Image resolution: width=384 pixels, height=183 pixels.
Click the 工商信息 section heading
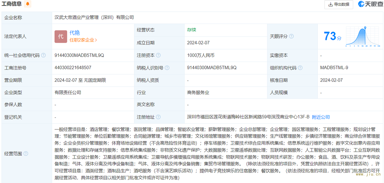click(x=12, y=4)
